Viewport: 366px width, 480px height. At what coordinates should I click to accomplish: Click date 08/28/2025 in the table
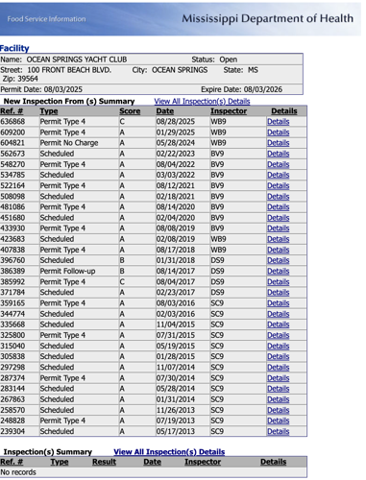point(176,122)
